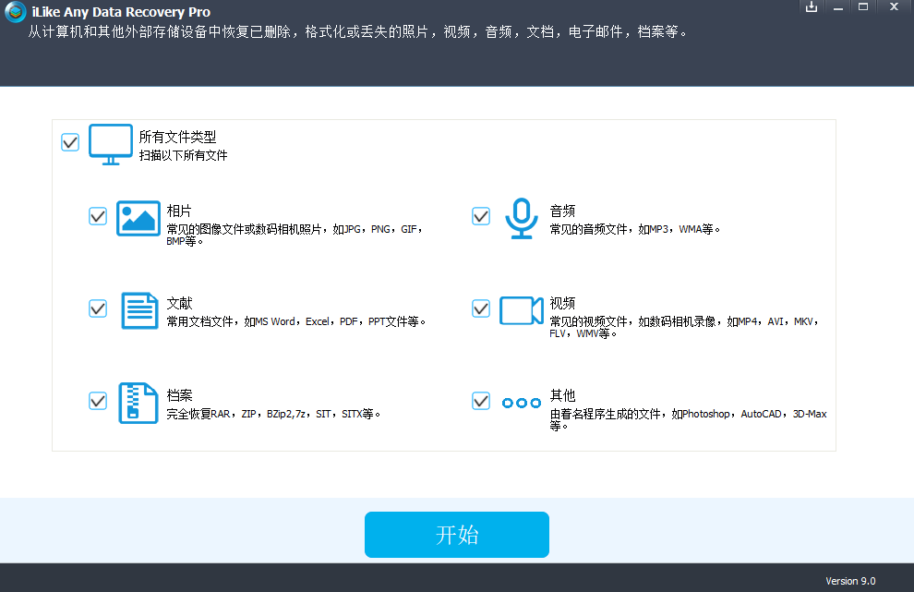914x592 pixels.
Task: Toggle the 音频 checkbox
Action: click(481, 216)
